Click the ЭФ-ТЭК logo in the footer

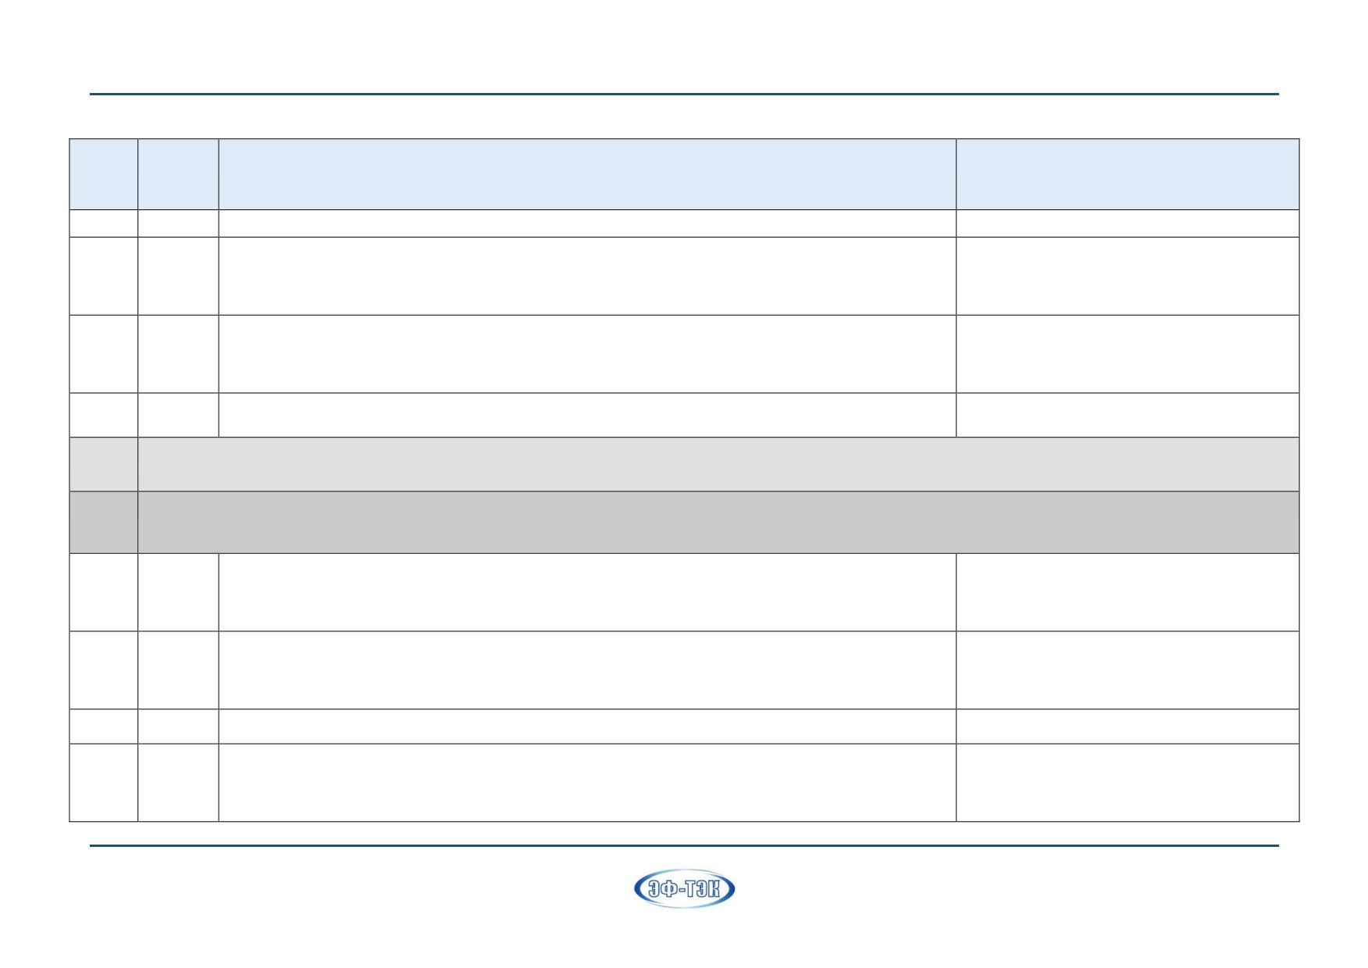(684, 889)
